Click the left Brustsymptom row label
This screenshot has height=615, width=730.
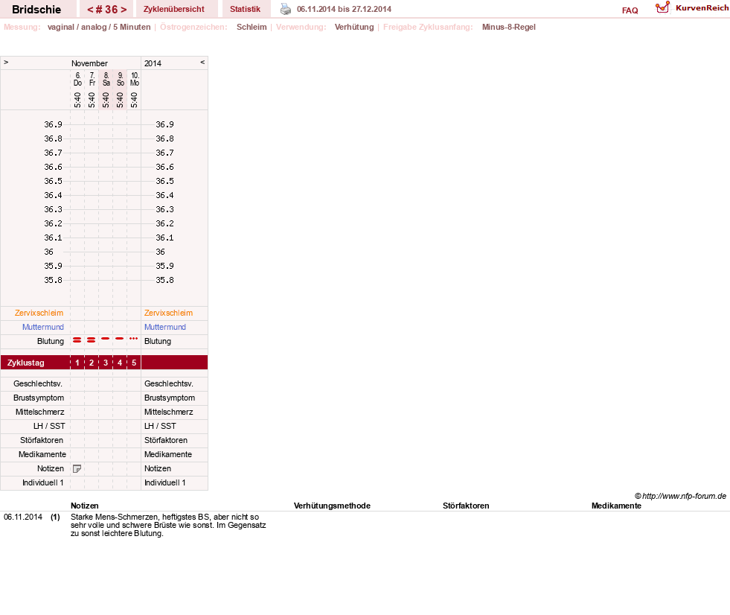(39, 398)
